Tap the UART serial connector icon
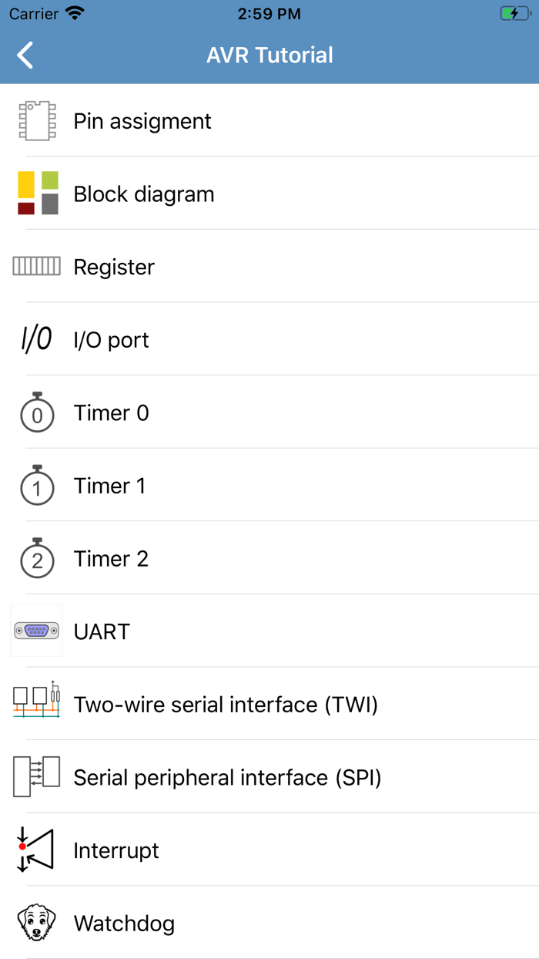Viewport: 539px width, 959px height. click(37, 631)
